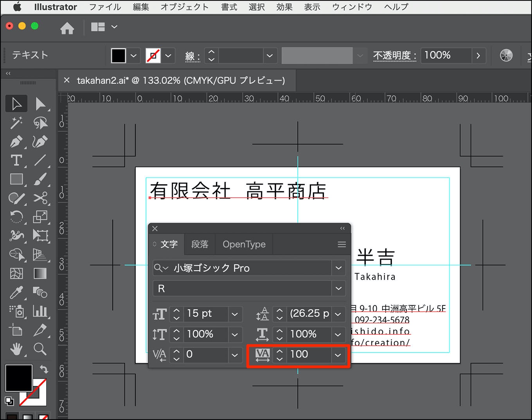Click the black fill color box in toolbar
This screenshot has width=532, height=420.
(18, 378)
